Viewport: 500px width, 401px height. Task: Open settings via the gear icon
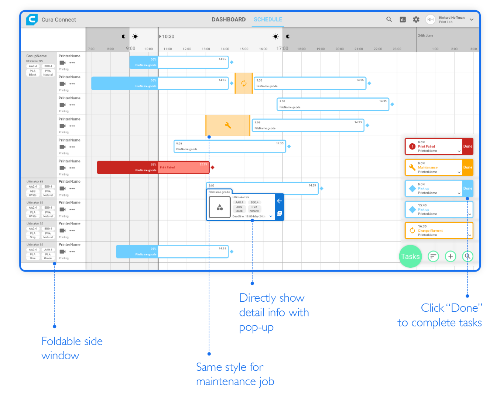tap(416, 20)
